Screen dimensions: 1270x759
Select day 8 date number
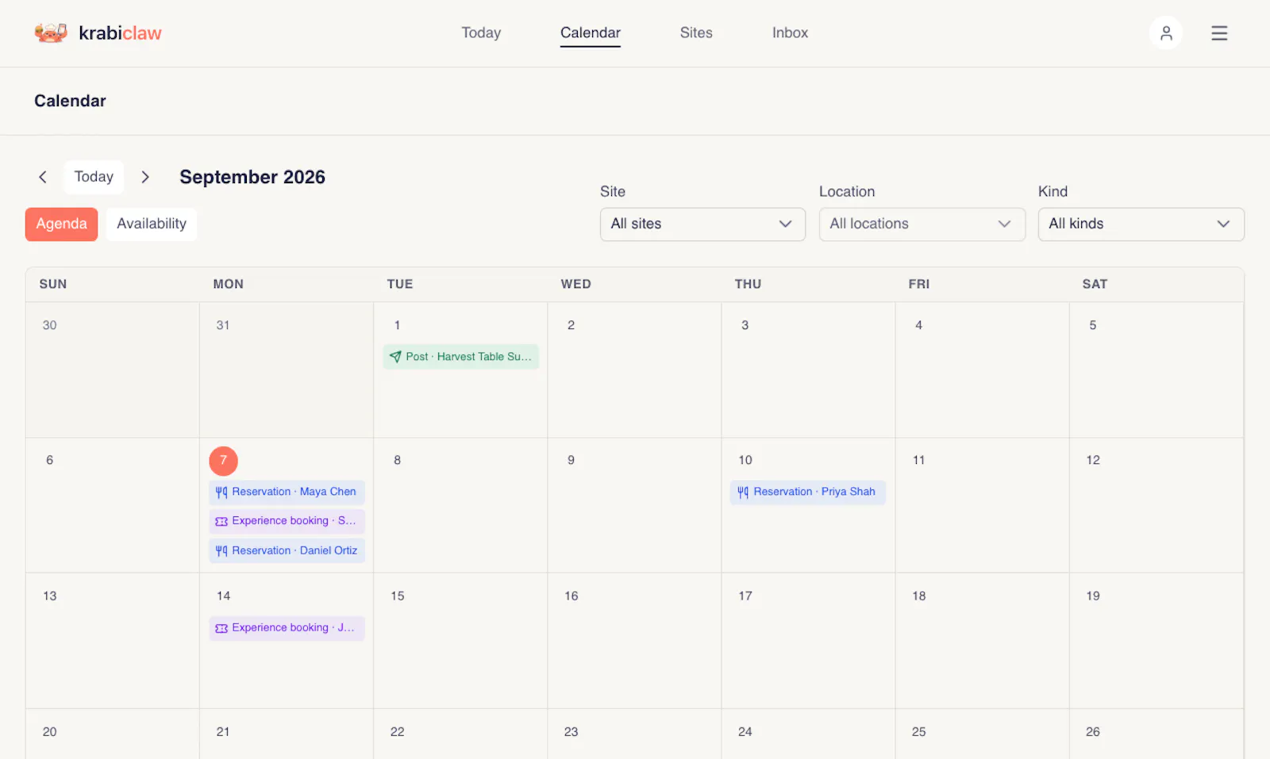coord(397,460)
